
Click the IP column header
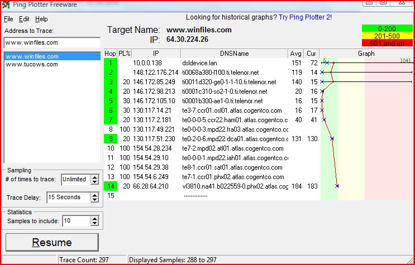[156, 54]
